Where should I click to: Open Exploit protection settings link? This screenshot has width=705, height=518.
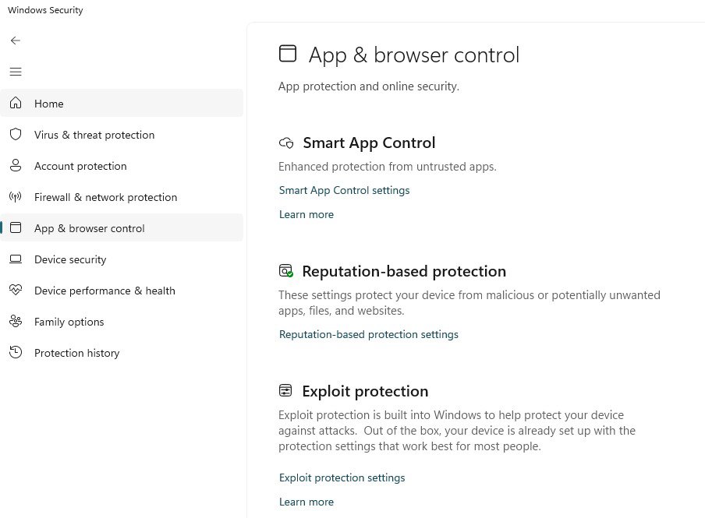pyautogui.click(x=342, y=477)
